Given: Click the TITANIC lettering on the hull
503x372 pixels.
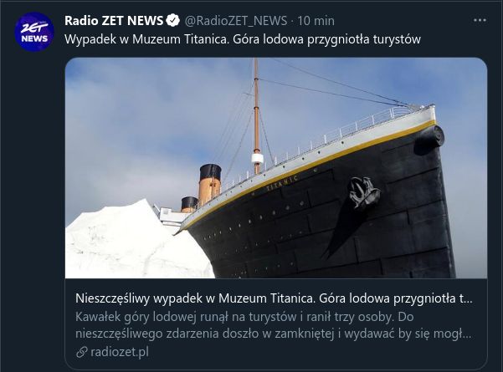Looking at the screenshot, I should [x=282, y=184].
